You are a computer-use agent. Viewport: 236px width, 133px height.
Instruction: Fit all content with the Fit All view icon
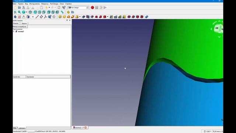click(x=15, y=12)
